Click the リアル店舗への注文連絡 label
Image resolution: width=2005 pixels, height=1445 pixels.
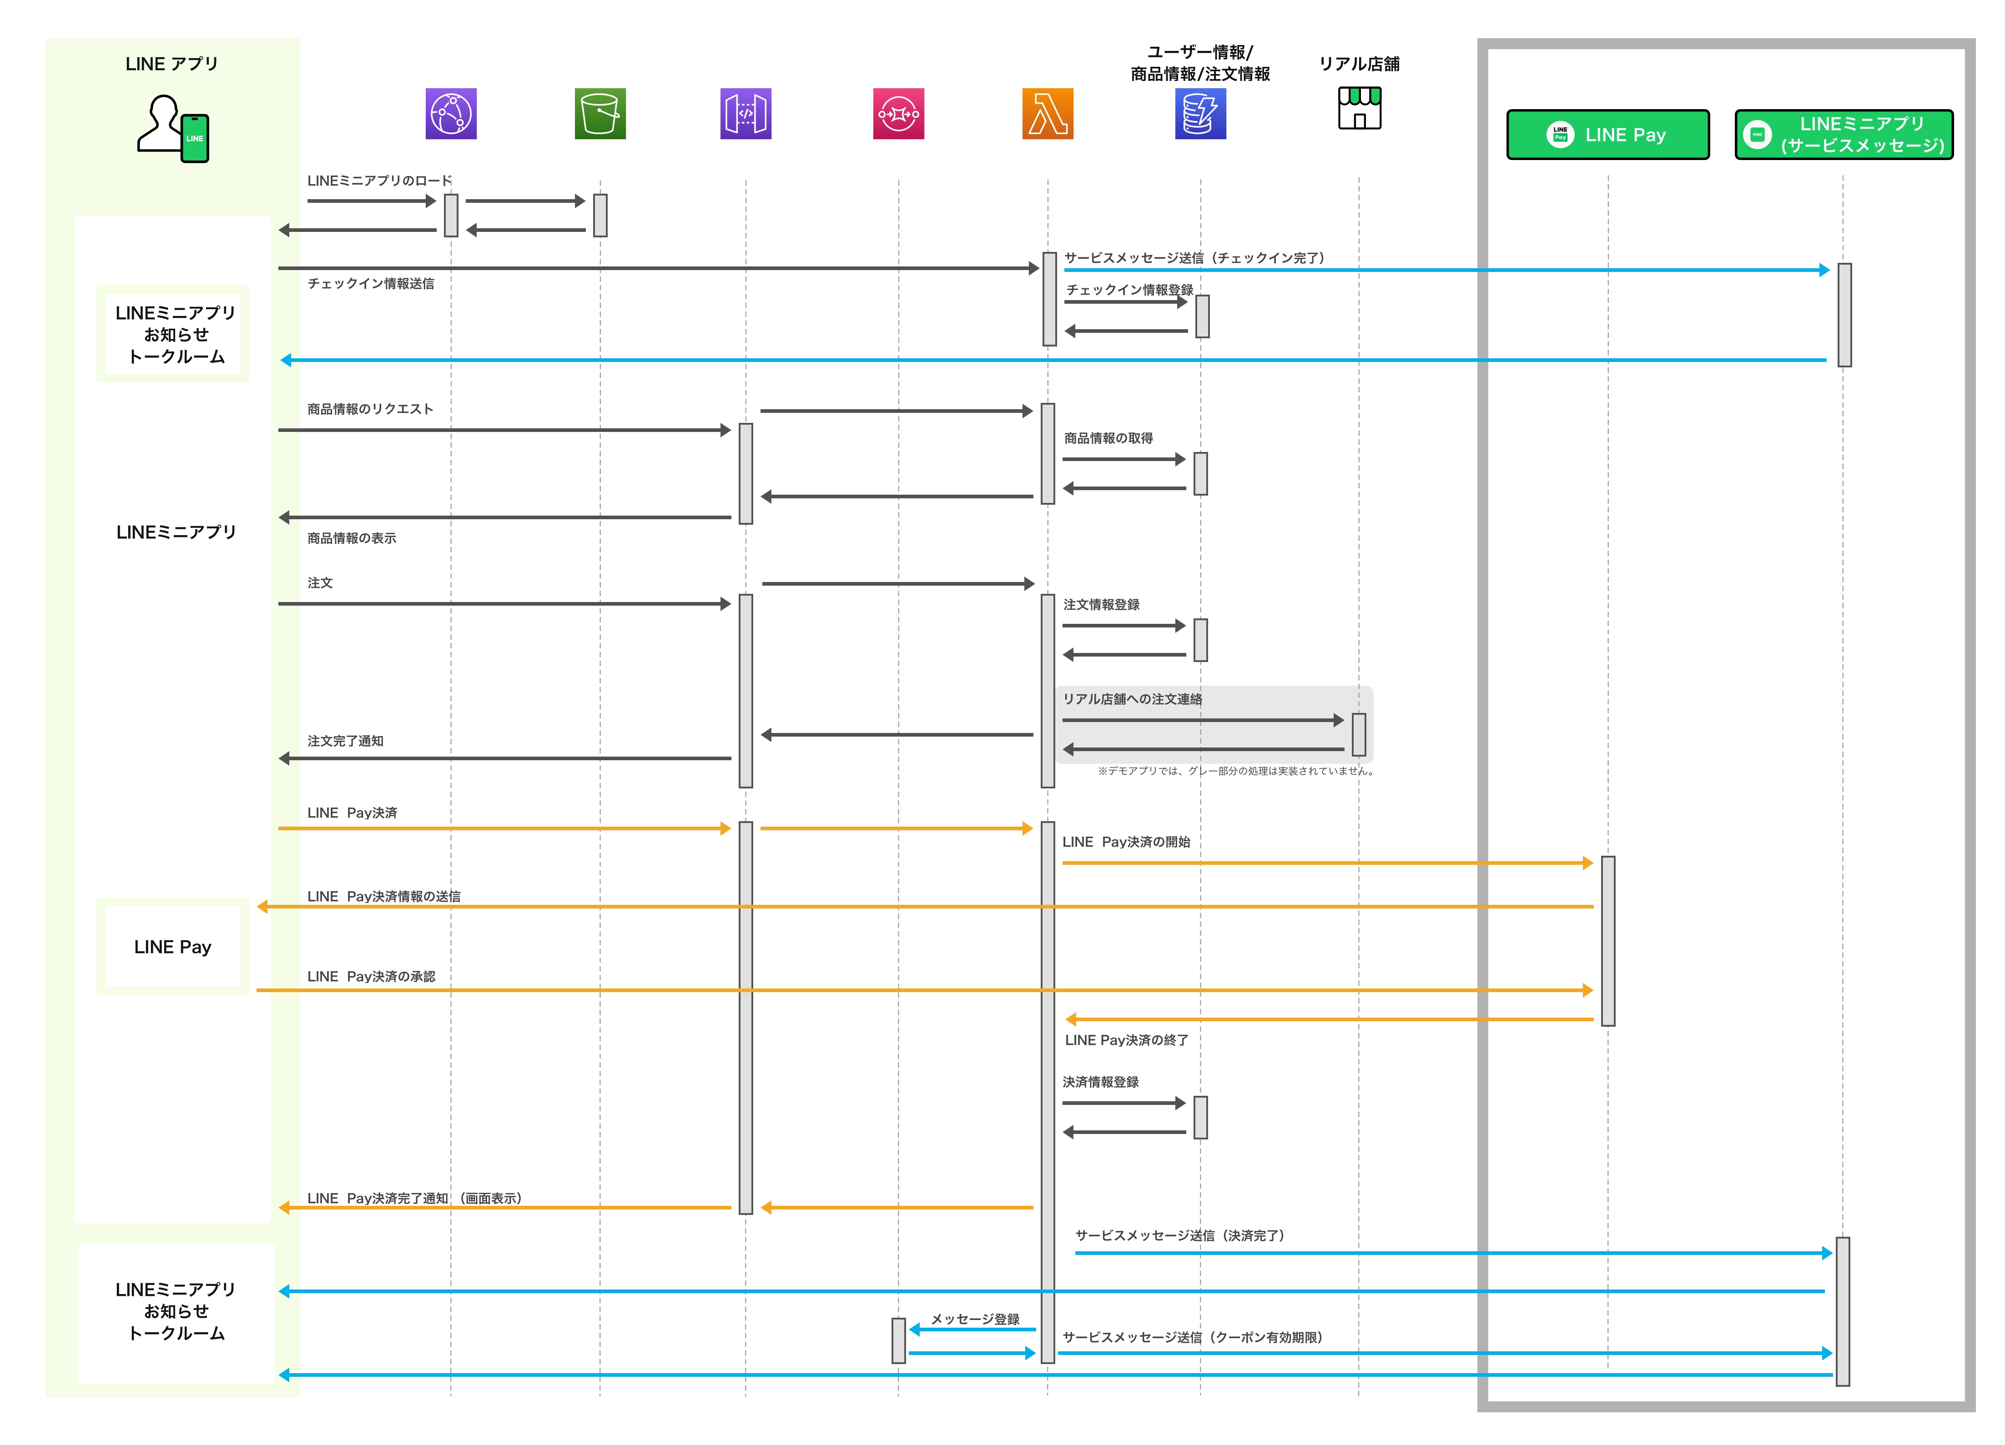(1132, 699)
